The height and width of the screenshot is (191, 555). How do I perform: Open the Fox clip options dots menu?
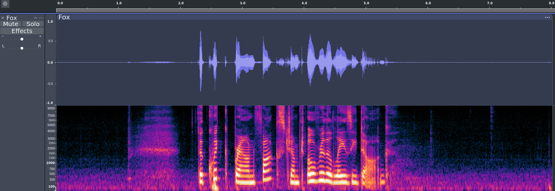pyautogui.click(x=547, y=18)
